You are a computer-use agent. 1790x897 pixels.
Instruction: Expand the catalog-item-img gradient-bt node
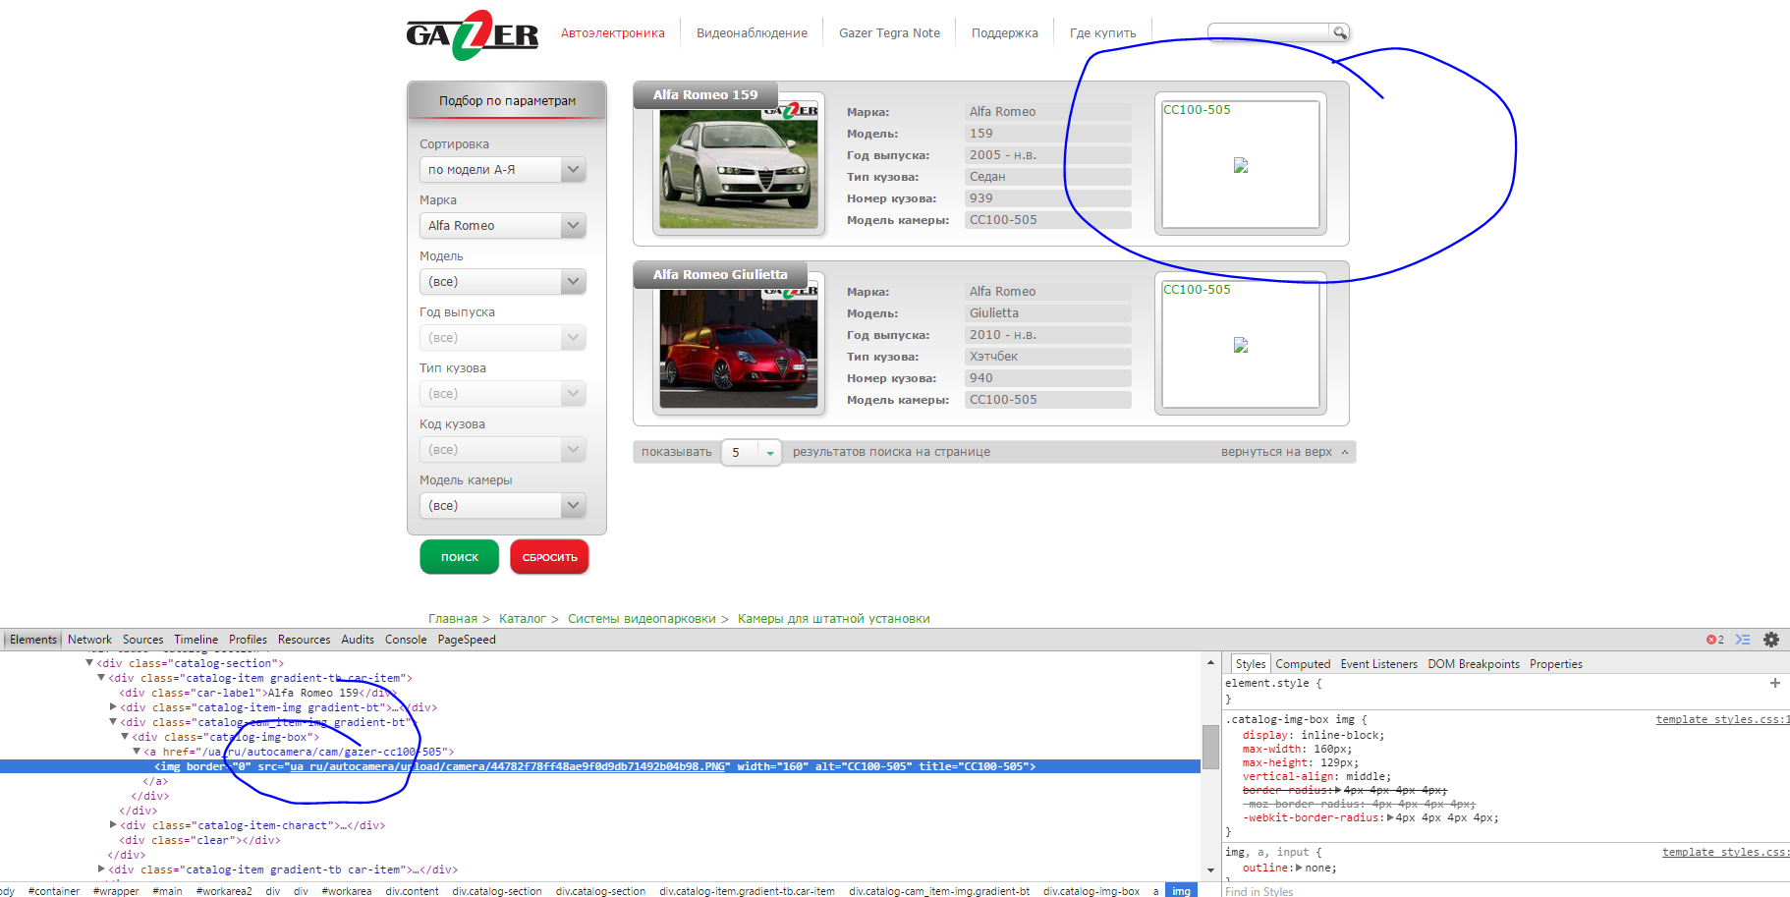coord(113,707)
